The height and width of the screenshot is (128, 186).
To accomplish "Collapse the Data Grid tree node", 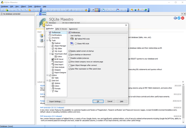I will click(x=47, y=81).
